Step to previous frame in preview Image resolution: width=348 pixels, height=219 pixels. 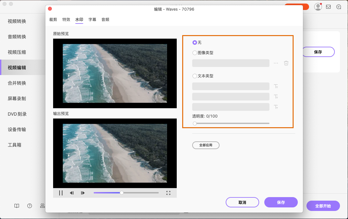(x=71, y=193)
